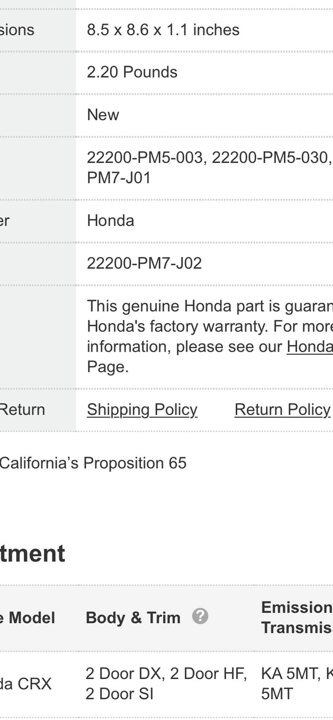Click the help icon beside Body & Trim
This screenshot has height=720, width=333.
click(200, 616)
